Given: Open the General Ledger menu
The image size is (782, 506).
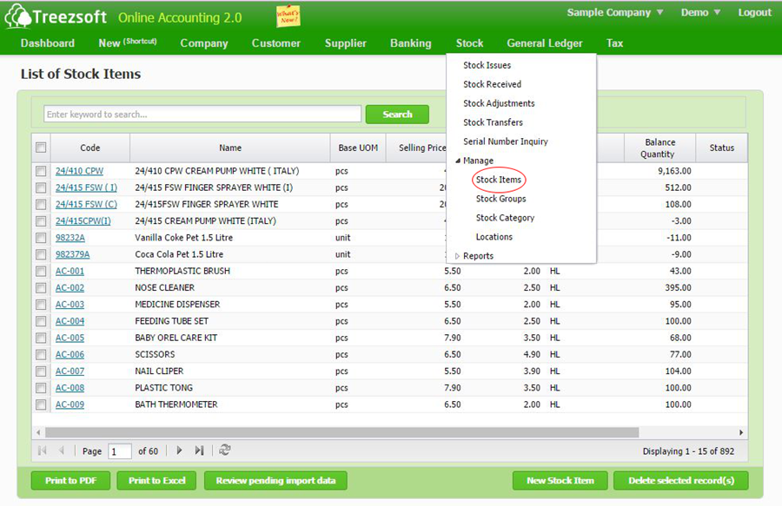Looking at the screenshot, I should point(545,43).
